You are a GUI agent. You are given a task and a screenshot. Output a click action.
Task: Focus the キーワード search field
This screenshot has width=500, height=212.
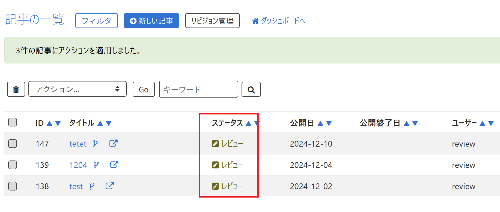pos(199,89)
